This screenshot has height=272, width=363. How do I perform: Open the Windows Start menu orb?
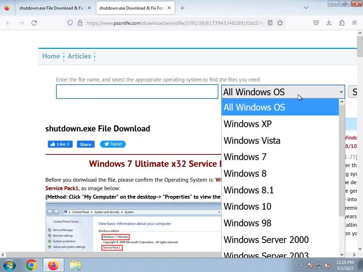(x=10, y=265)
